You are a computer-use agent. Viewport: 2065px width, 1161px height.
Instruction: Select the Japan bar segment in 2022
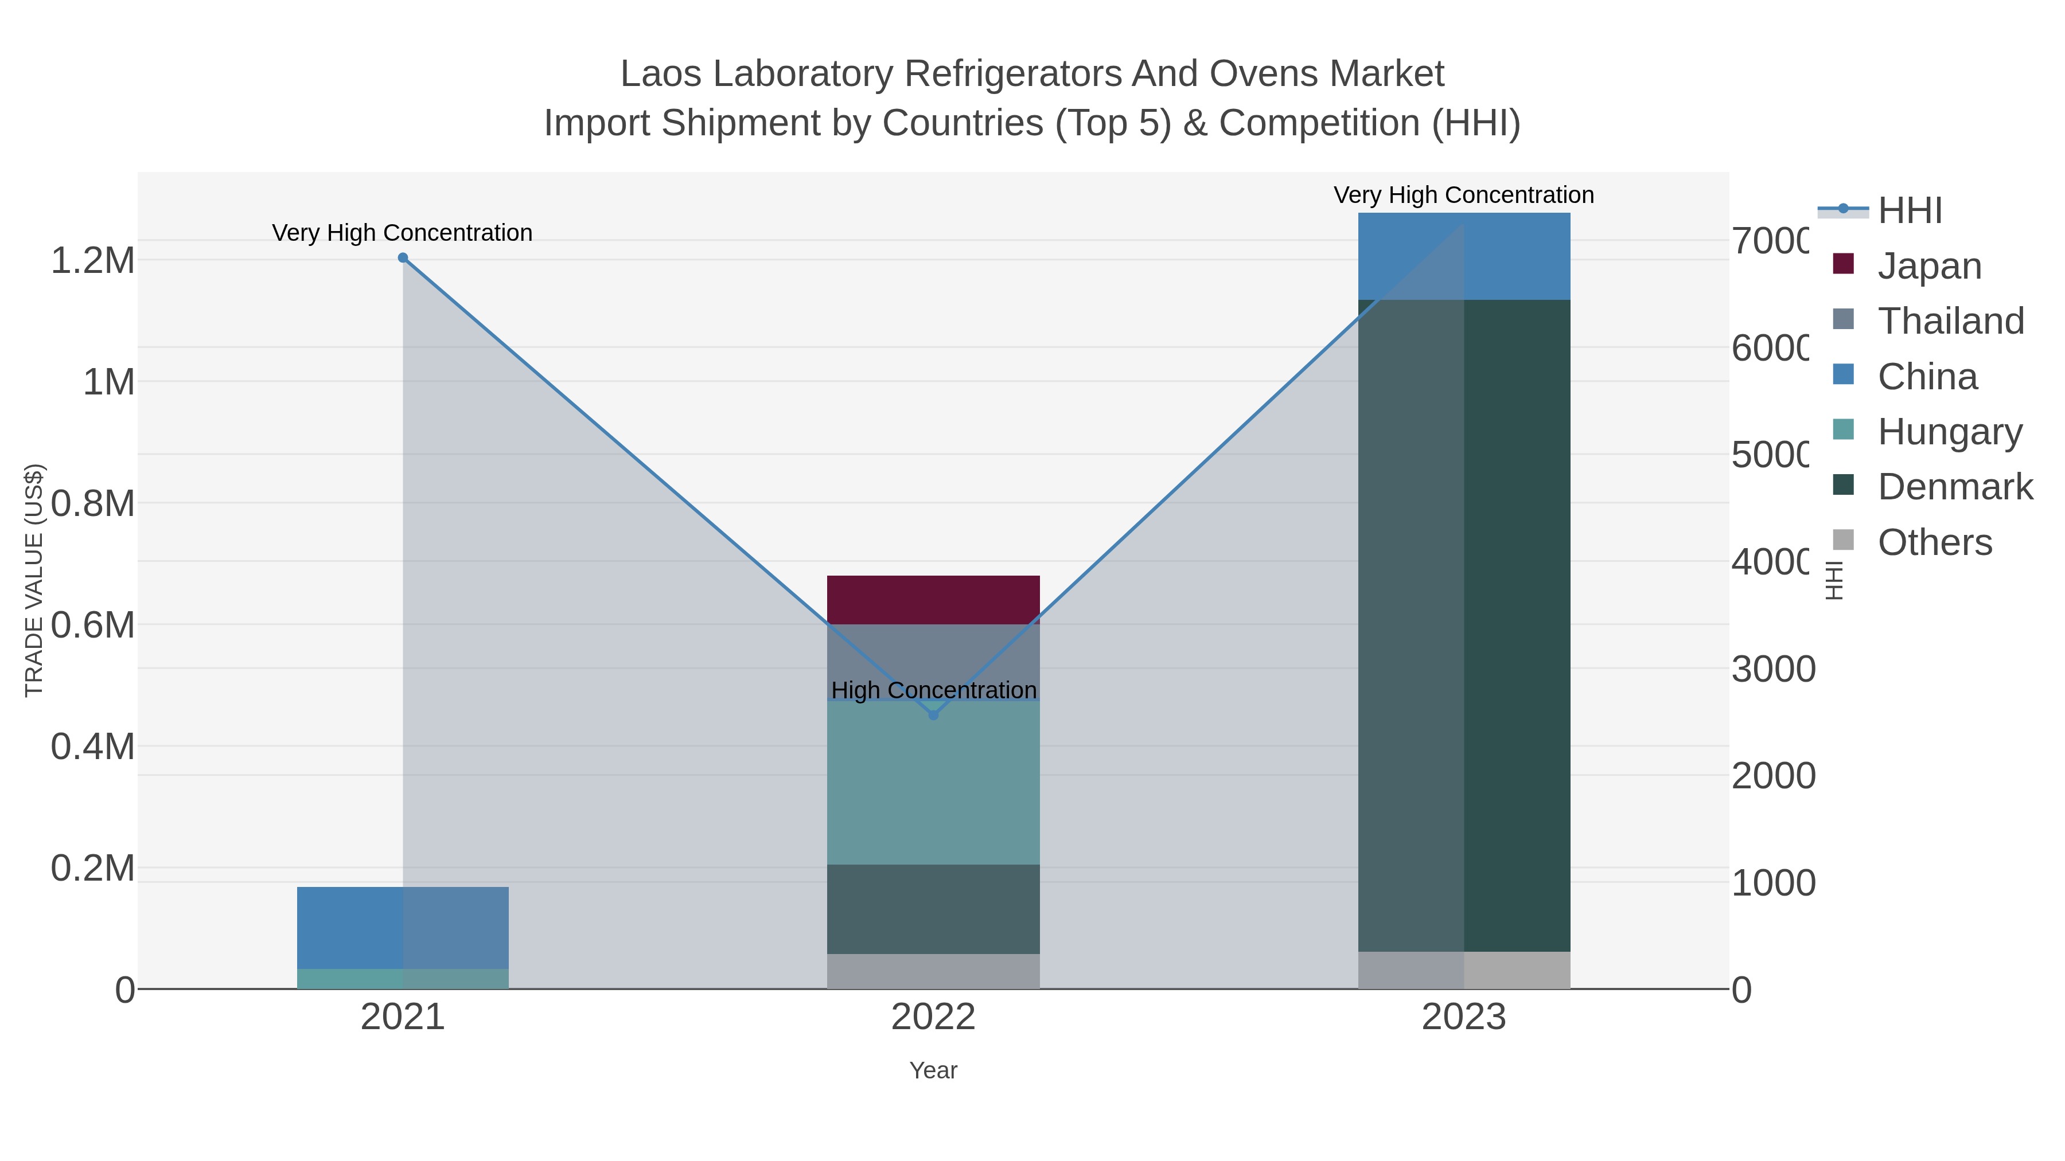coord(933,599)
